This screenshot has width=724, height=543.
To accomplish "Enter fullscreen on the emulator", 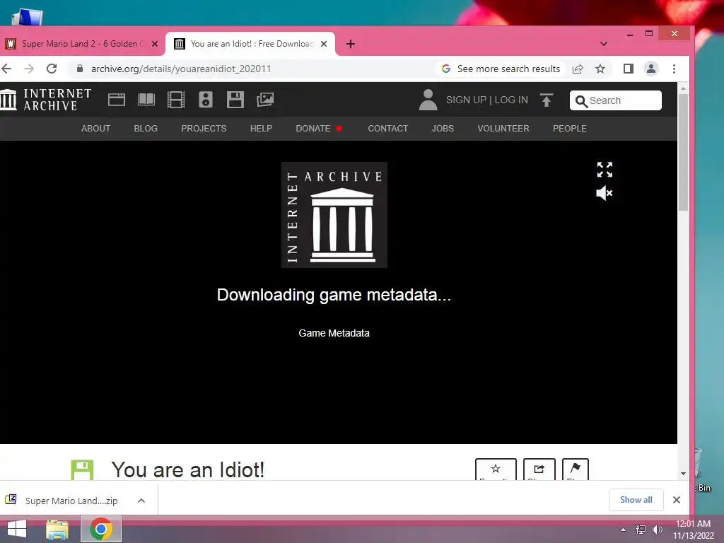I will point(605,170).
